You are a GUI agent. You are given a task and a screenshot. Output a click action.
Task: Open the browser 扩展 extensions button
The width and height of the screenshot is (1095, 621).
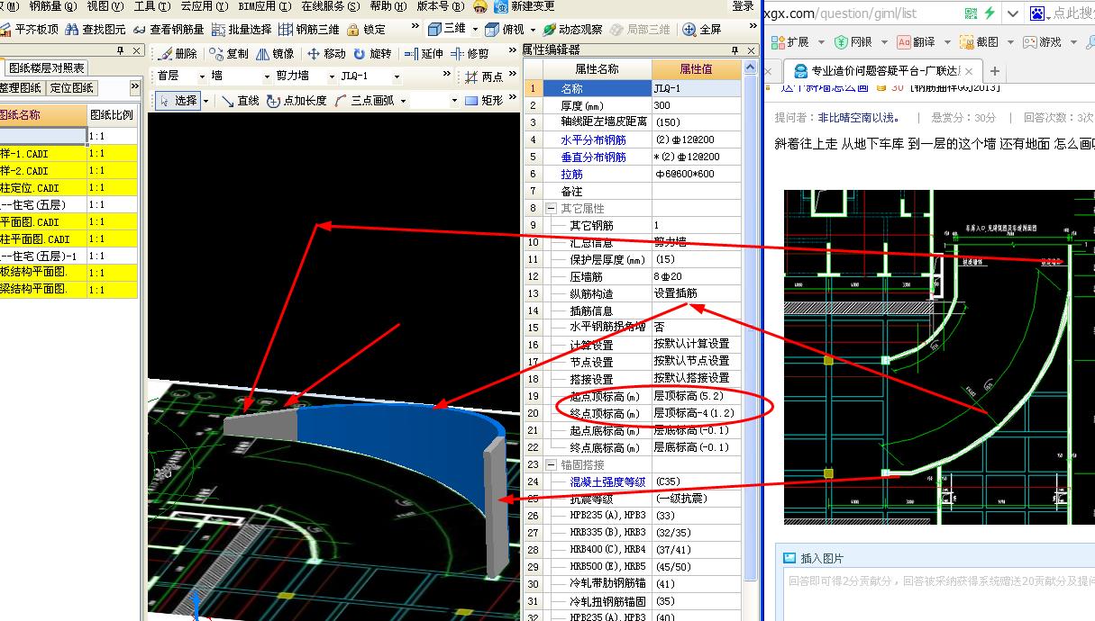point(789,42)
